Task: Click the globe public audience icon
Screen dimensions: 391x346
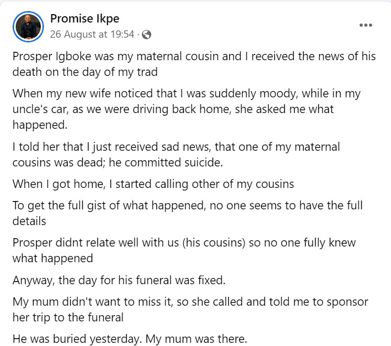Action: pyautogui.click(x=147, y=35)
